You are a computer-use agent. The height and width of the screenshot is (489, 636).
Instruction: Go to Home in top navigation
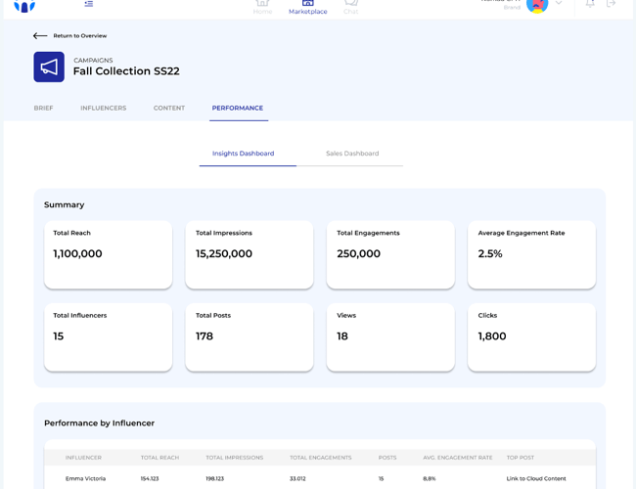[x=262, y=7]
